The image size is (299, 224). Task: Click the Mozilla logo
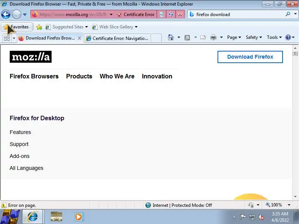pyautogui.click(x=31, y=57)
